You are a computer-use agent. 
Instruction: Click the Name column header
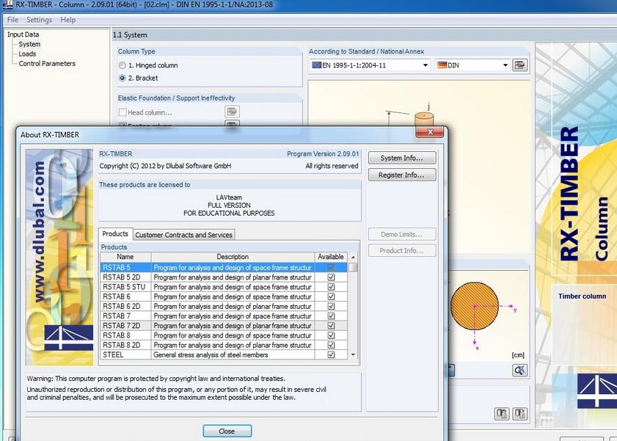tap(125, 257)
